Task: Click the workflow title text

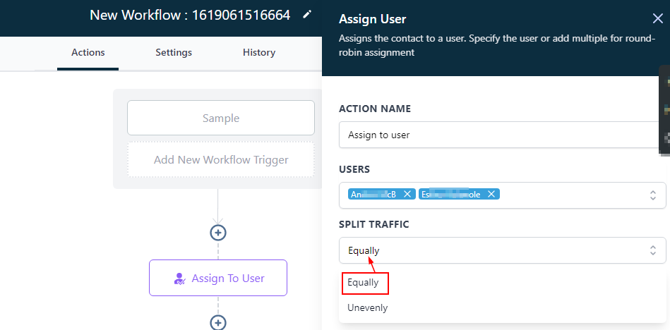Action: pos(190,15)
